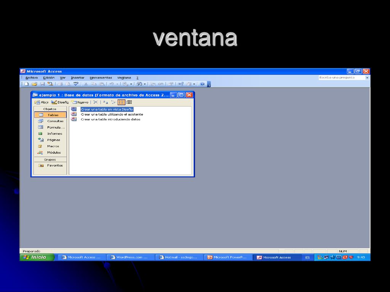Click the Save floppy disk icon
This screenshot has height=292, width=390.
coord(43,84)
